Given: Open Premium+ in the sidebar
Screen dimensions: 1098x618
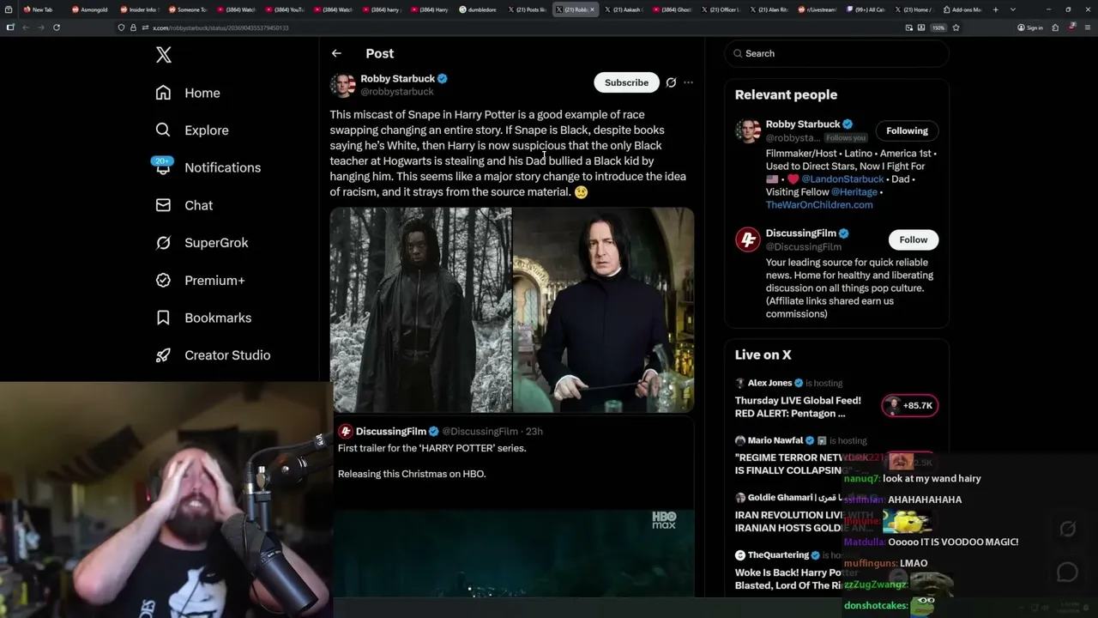Looking at the screenshot, I should tap(200, 280).
